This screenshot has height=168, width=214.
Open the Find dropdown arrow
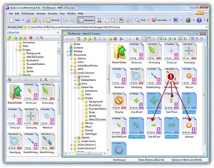pos(148,20)
